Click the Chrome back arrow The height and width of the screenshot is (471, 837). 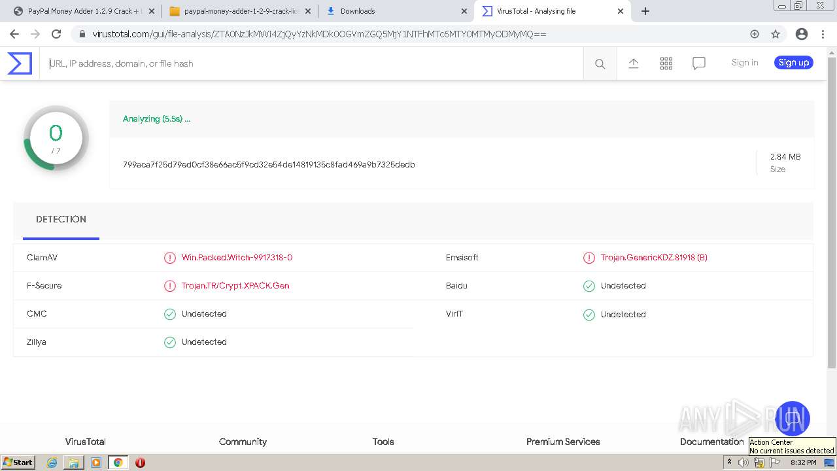pyautogui.click(x=14, y=34)
